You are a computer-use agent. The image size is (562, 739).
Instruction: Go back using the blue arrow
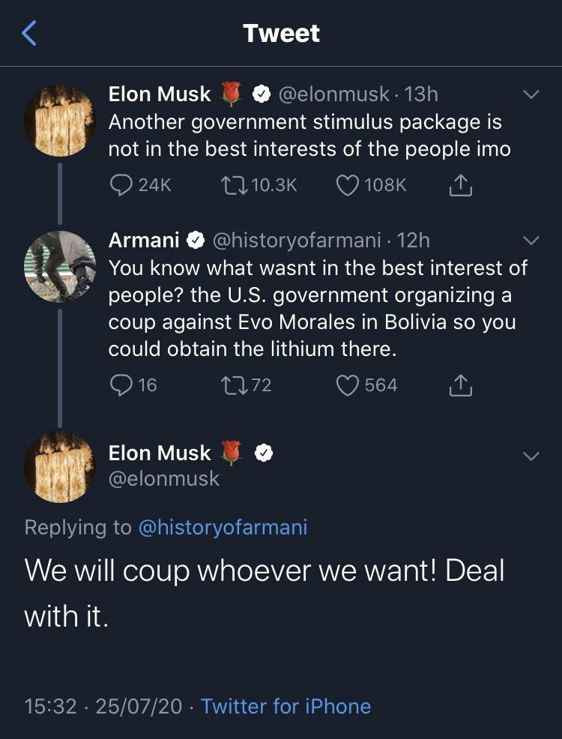(x=29, y=34)
